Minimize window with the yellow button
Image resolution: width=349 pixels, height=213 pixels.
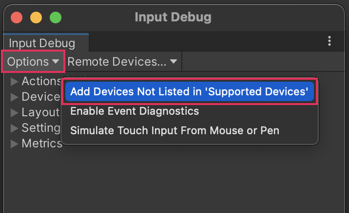click(36, 18)
